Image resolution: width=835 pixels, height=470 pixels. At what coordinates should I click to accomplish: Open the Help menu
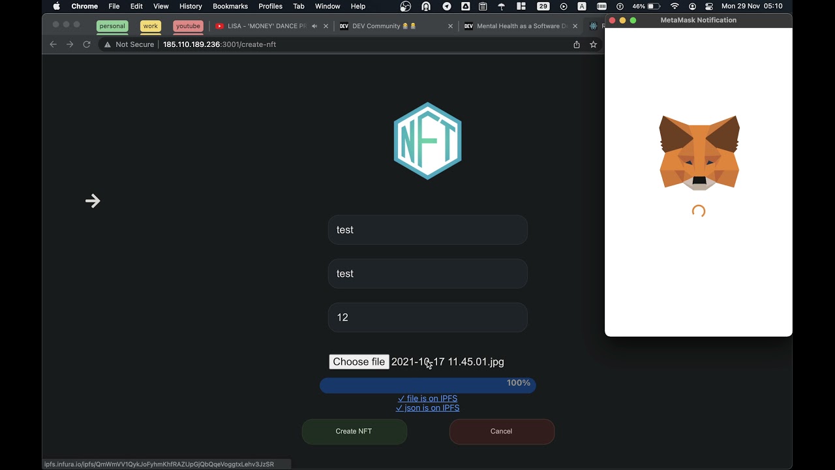(x=358, y=7)
